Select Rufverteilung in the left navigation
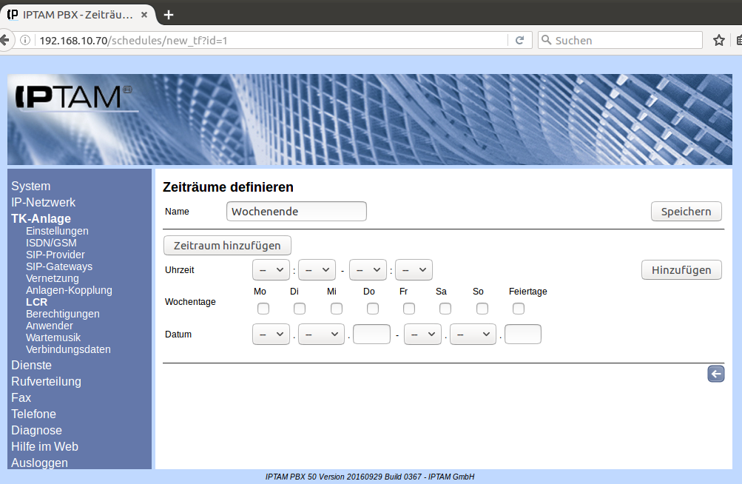The width and height of the screenshot is (742, 484). click(46, 382)
